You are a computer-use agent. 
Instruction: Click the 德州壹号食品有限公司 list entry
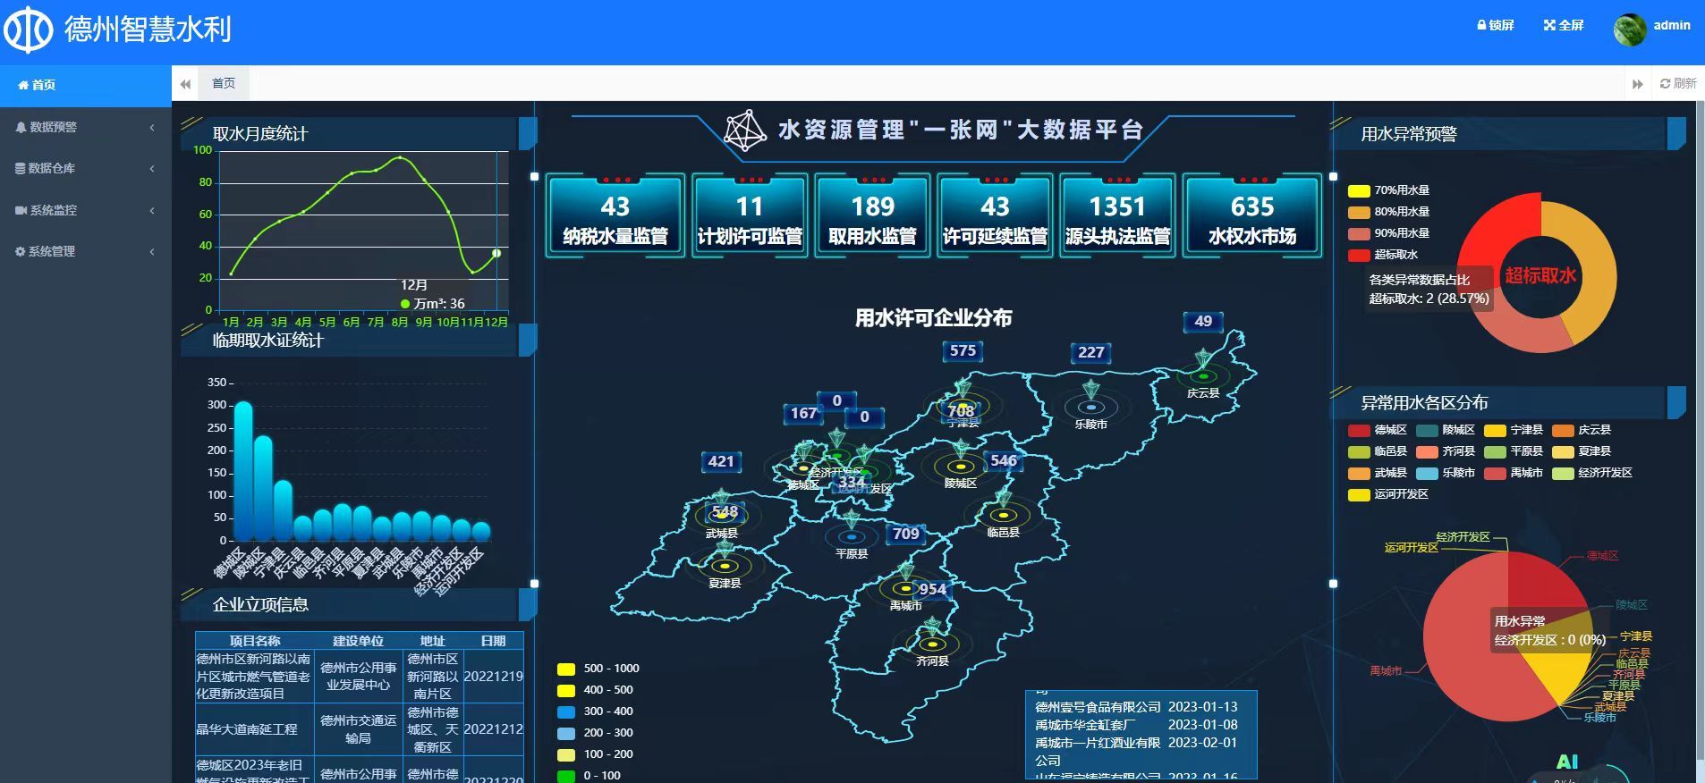(1137, 707)
